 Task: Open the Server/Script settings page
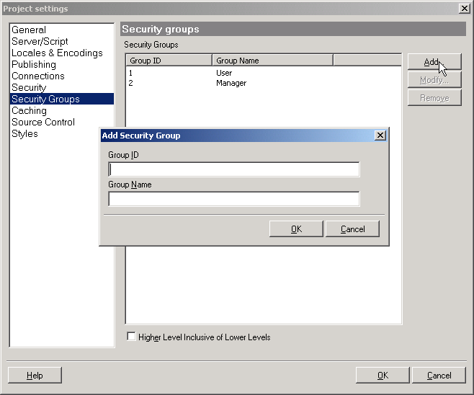tap(40, 42)
